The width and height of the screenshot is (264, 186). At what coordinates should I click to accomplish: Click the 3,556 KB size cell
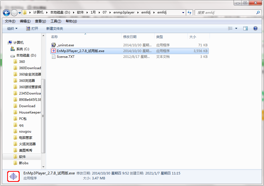(200, 51)
